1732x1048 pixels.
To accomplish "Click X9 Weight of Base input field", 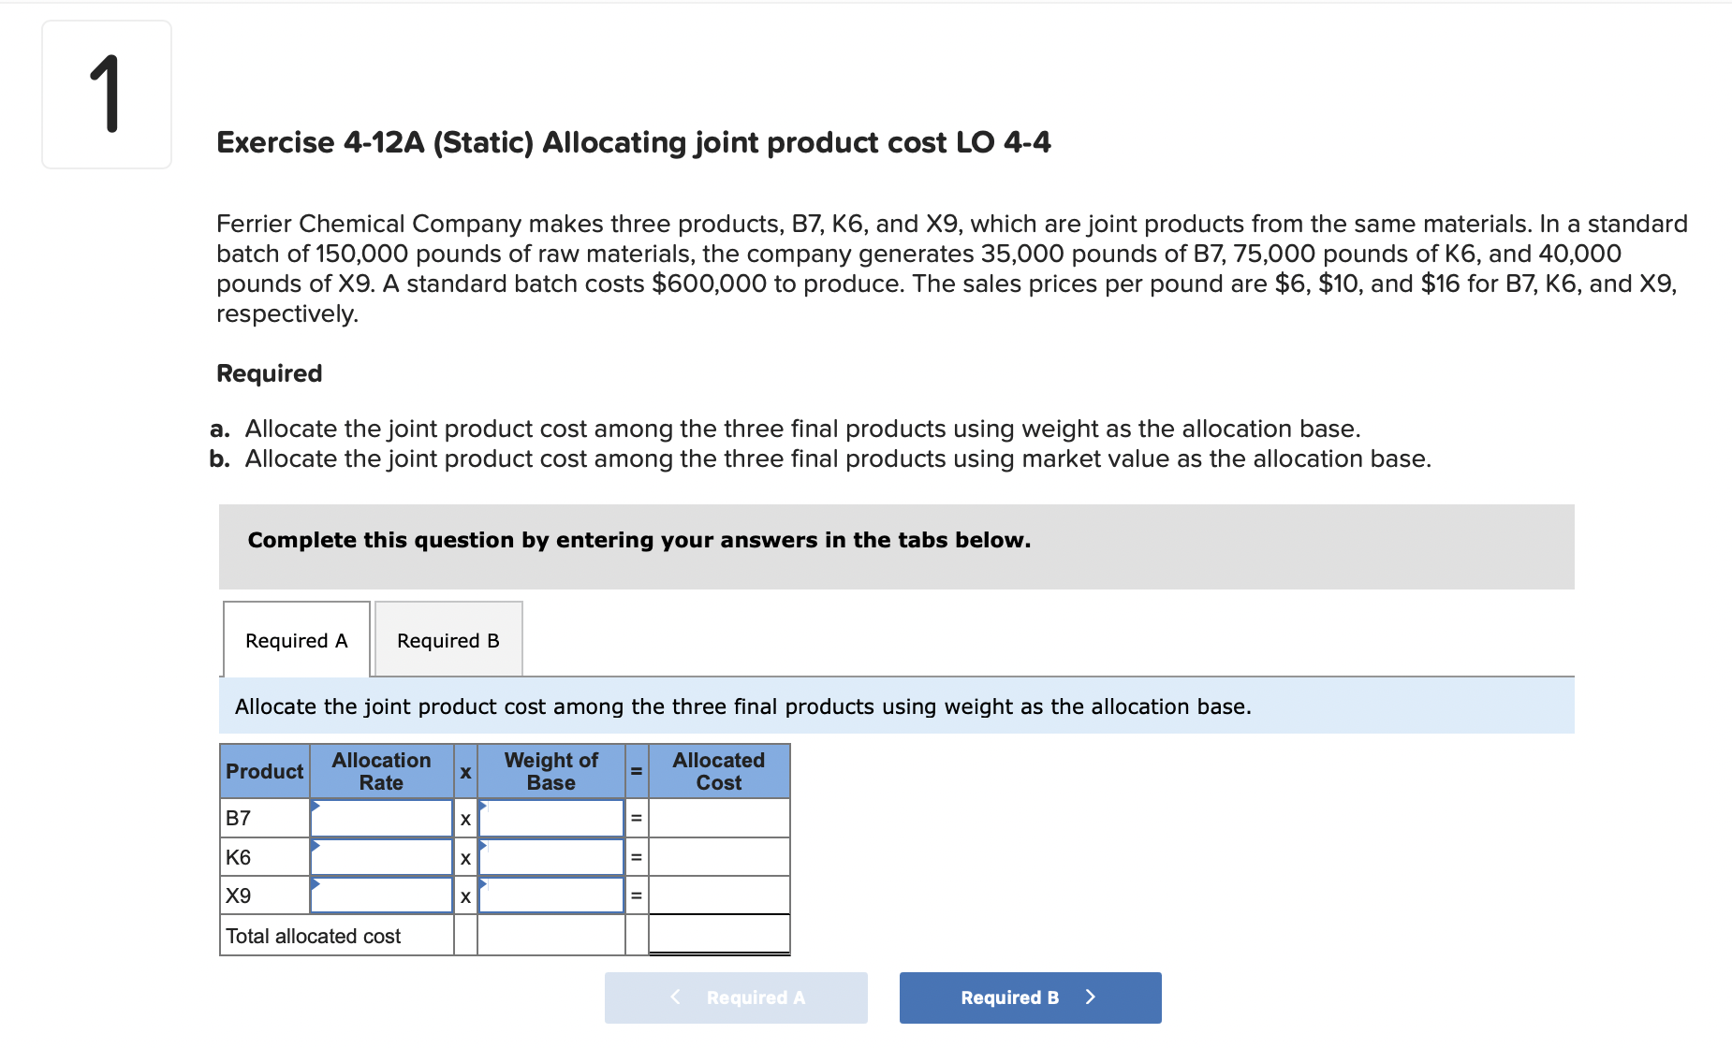I will coord(550,895).
